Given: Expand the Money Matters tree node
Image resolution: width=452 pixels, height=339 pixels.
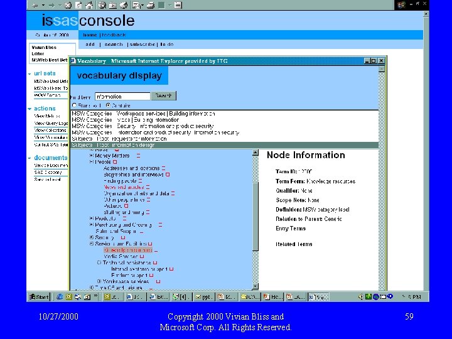Looking at the screenshot, I should point(92,156).
